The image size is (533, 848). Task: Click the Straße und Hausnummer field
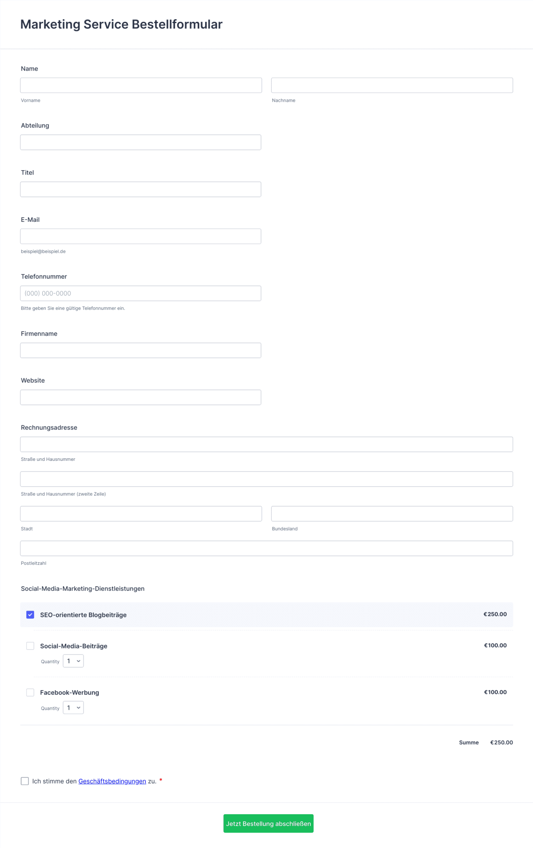pyautogui.click(x=266, y=444)
